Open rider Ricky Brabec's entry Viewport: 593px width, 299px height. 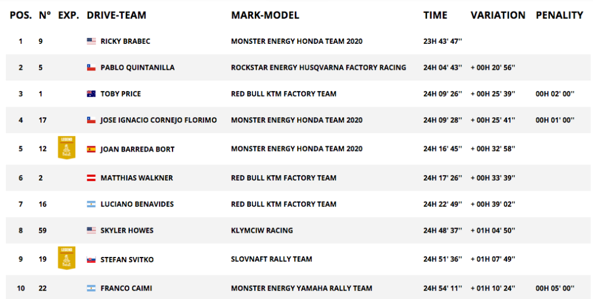coord(126,41)
